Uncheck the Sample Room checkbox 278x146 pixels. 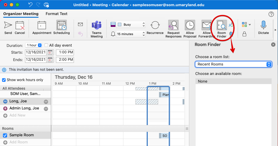[4, 135]
